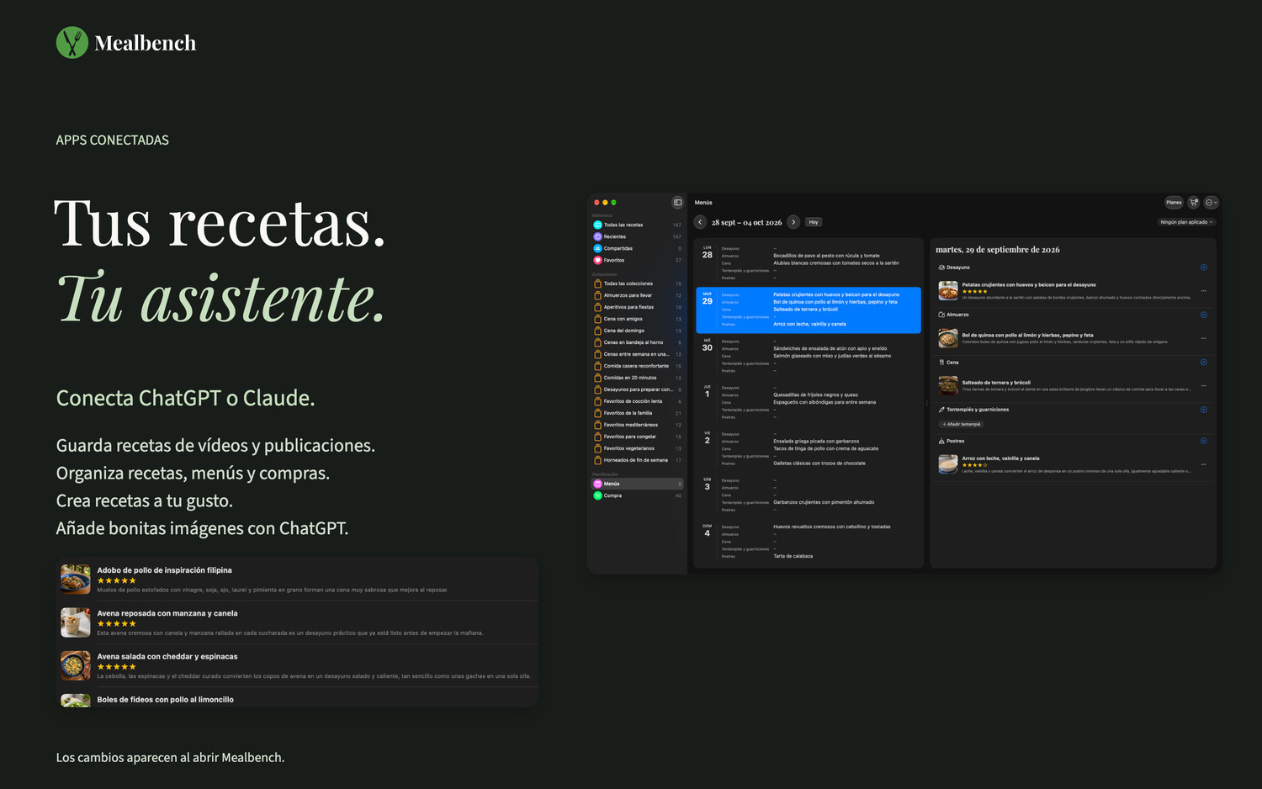Viewport: 1262px width, 789px height.
Task: Click the plus icon beside Tentempiés y guarniciones
Action: pos(1203,410)
